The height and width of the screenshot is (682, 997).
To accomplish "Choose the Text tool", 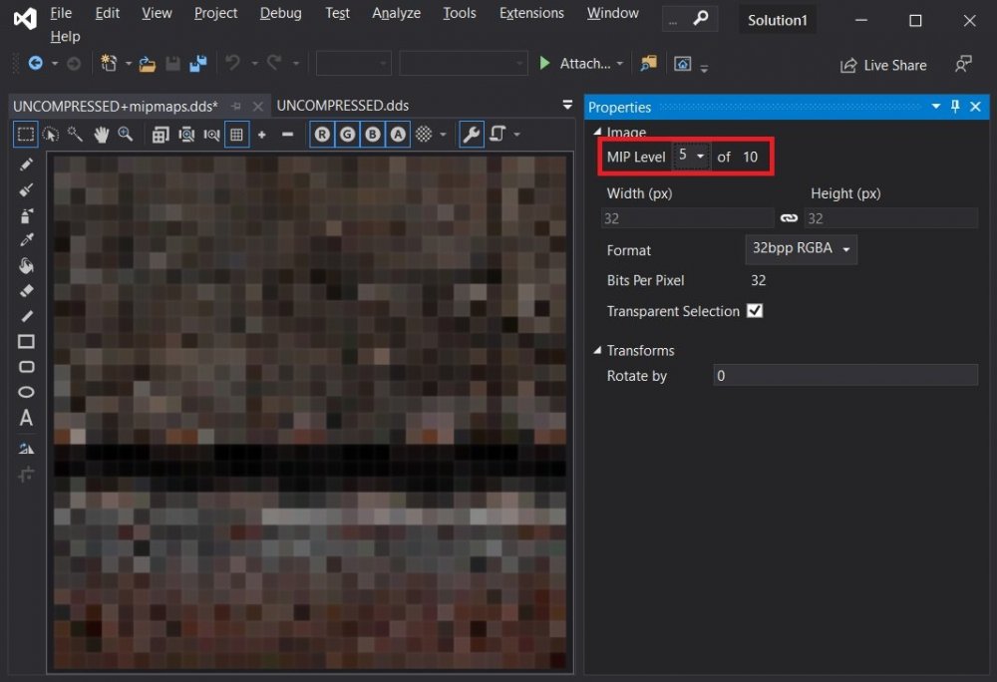I will (27, 418).
